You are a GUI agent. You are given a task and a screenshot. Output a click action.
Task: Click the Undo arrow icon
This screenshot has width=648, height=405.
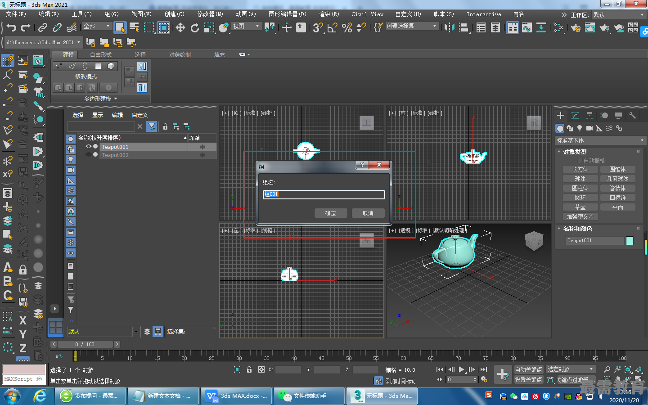coord(11,28)
